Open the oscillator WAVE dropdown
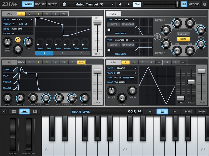The image size is (209, 156). (18, 19)
